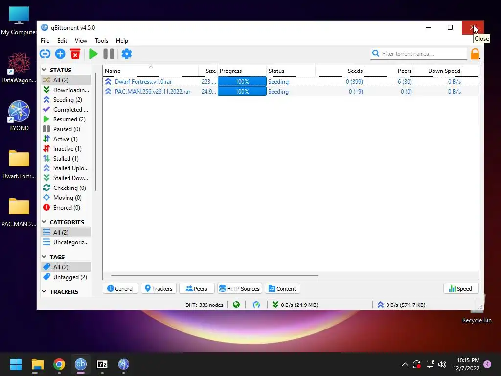Select the Inactive (1) status filter
The width and height of the screenshot is (501, 376).
click(66, 149)
